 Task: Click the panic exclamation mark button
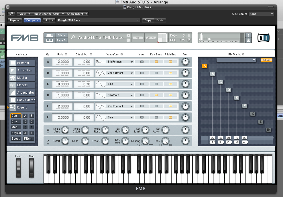pyautogui.click(x=248, y=35)
